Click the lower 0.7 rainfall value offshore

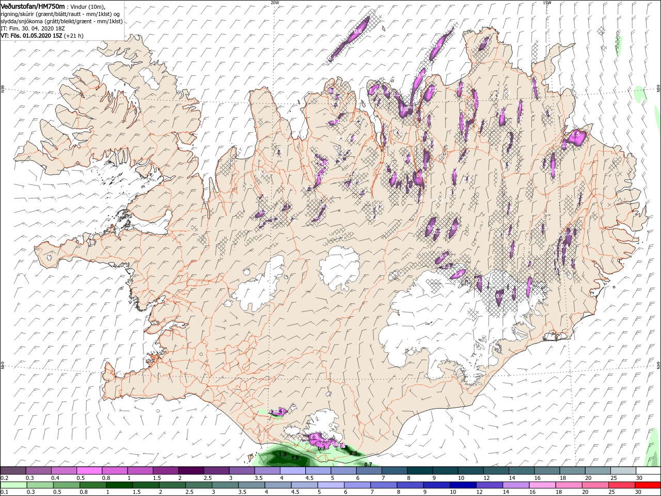(x=368, y=464)
